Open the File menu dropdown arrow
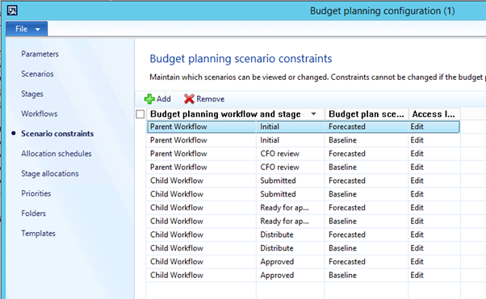The width and height of the screenshot is (486, 299). (x=38, y=29)
